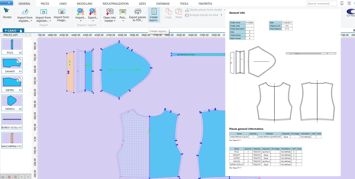Switch to the SIZES ribbon tab

(142, 4)
